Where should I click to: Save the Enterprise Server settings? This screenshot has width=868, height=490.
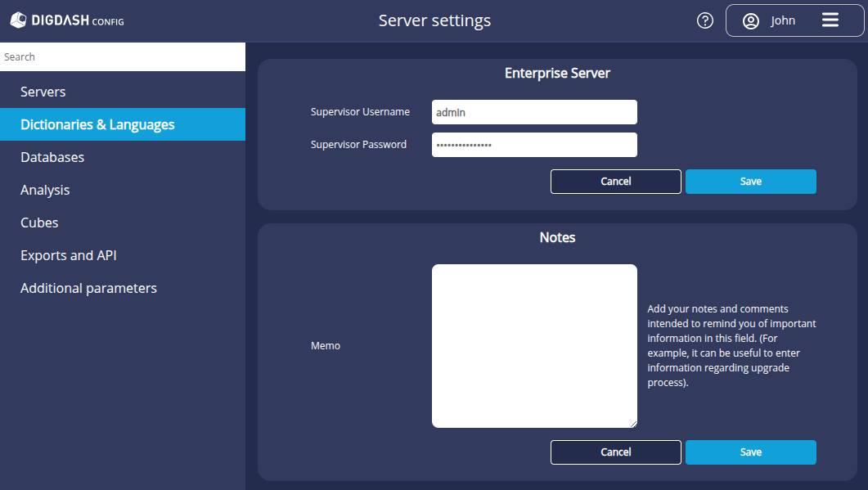[x=749, y=181]
